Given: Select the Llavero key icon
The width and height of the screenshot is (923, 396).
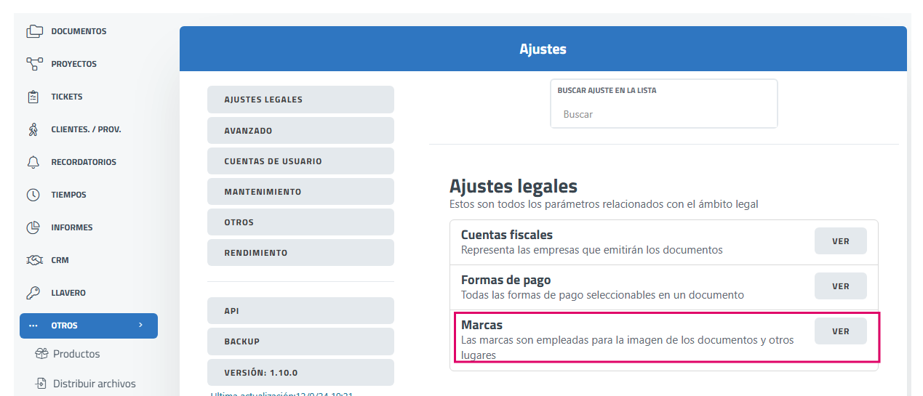Looking at the screenshot, I should [x=33, y=293].
